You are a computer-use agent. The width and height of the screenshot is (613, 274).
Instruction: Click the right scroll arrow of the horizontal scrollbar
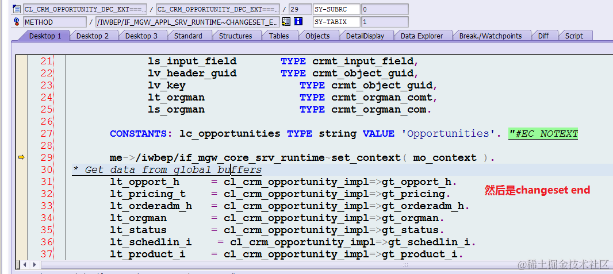point(34,265)
